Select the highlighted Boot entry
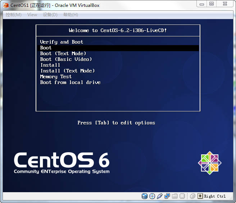236x203 pixels. click(x=118, y=48)
